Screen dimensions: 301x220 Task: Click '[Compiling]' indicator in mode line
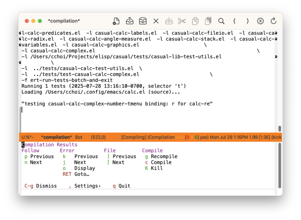point(134,137)
